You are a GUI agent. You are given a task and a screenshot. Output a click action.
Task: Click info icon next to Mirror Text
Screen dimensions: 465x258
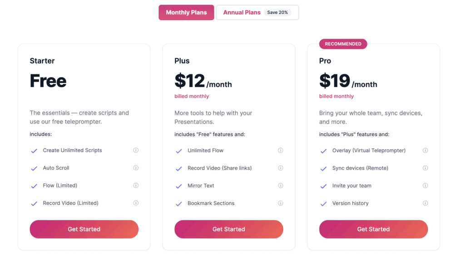(x=281, y=186)
